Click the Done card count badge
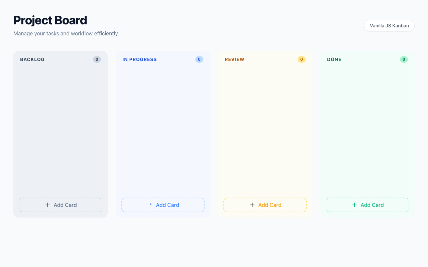The image size is (428, 267). pos(404,59)
